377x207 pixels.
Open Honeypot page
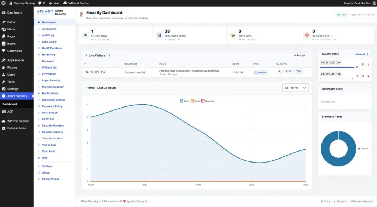(x=48, y=61)
